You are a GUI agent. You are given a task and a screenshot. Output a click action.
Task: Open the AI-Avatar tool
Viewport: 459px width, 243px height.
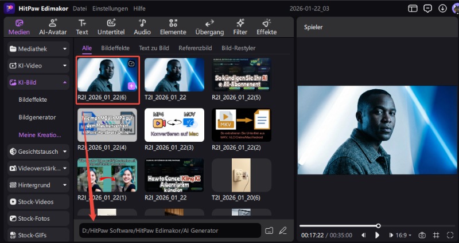tap(52, 27)
